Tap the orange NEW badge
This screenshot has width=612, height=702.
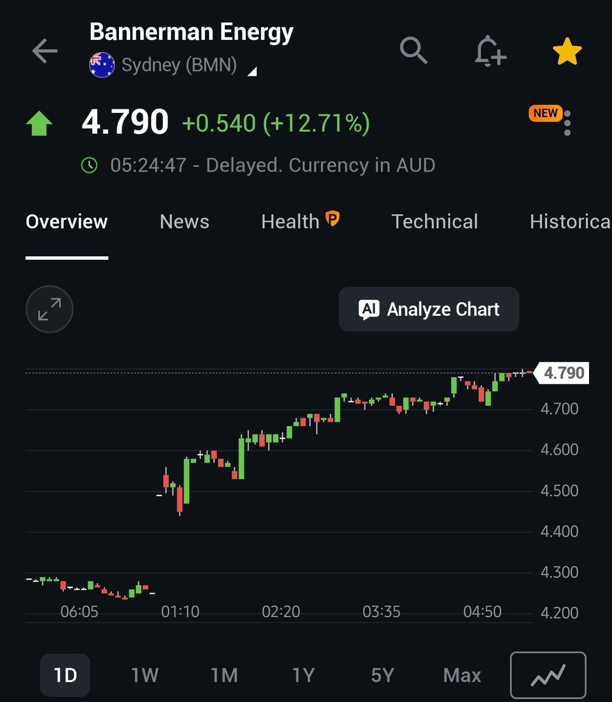pos(545,113)
